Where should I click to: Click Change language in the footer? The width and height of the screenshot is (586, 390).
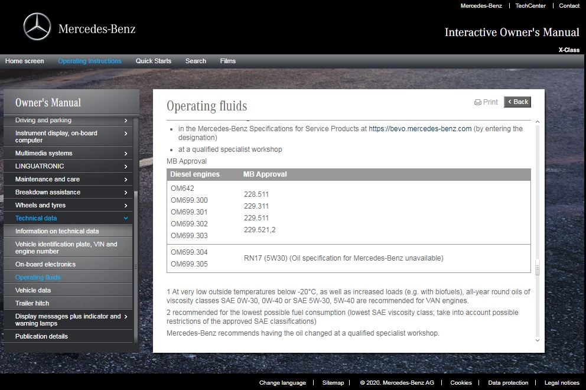pos(282,382)
